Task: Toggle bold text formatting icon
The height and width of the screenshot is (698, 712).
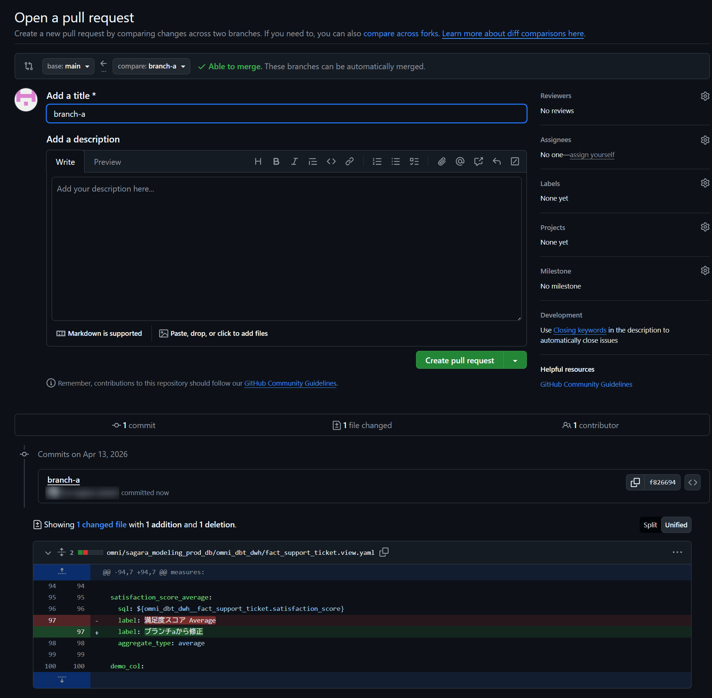Action: 276,161
